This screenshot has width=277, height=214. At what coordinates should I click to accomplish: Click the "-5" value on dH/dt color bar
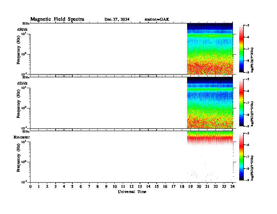click(x=248, y=26)
